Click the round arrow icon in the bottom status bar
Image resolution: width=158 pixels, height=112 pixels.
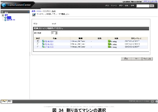click(x=156, y=101)
